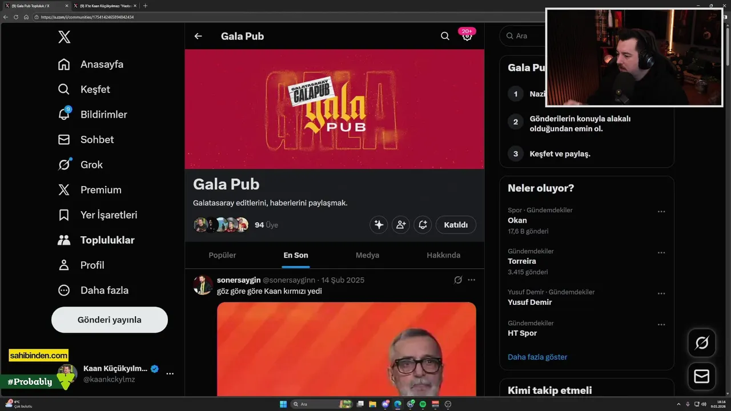Viewport: 731px width, 411px height.
Task: Open sonersaygin's profile avatar
Action: [203, 284]
